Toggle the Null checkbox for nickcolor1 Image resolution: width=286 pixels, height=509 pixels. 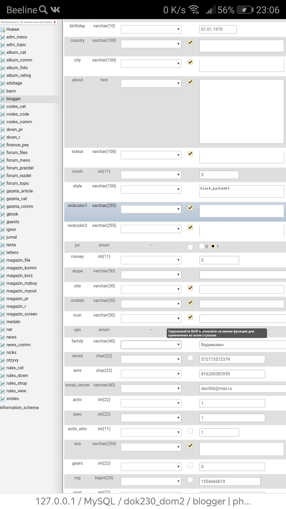(190, 208)
